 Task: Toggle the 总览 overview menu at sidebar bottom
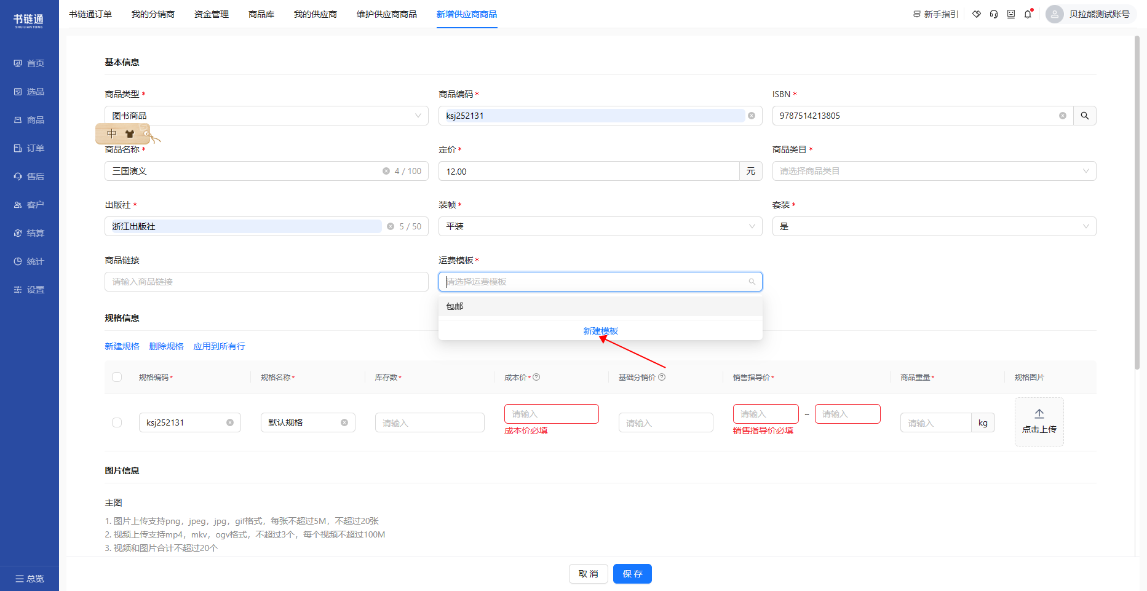(30, 579)
